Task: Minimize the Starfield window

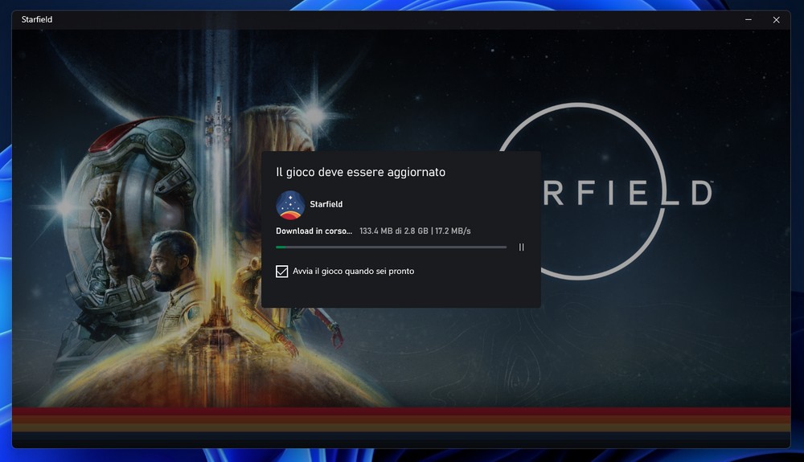Action: point(749,19)
